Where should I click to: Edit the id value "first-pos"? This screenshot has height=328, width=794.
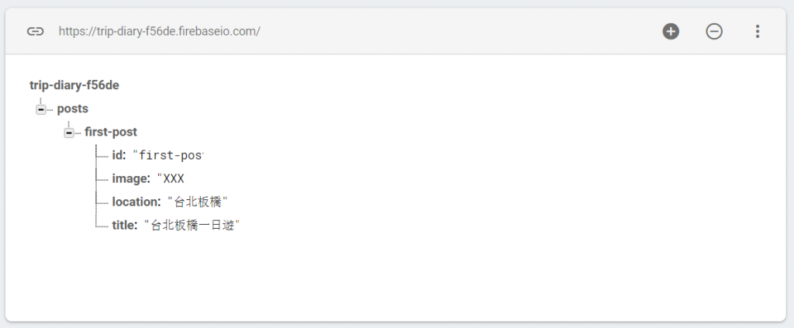167,155
